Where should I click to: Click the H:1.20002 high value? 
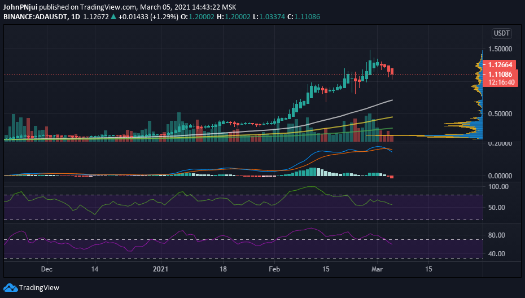click(233, 17)
